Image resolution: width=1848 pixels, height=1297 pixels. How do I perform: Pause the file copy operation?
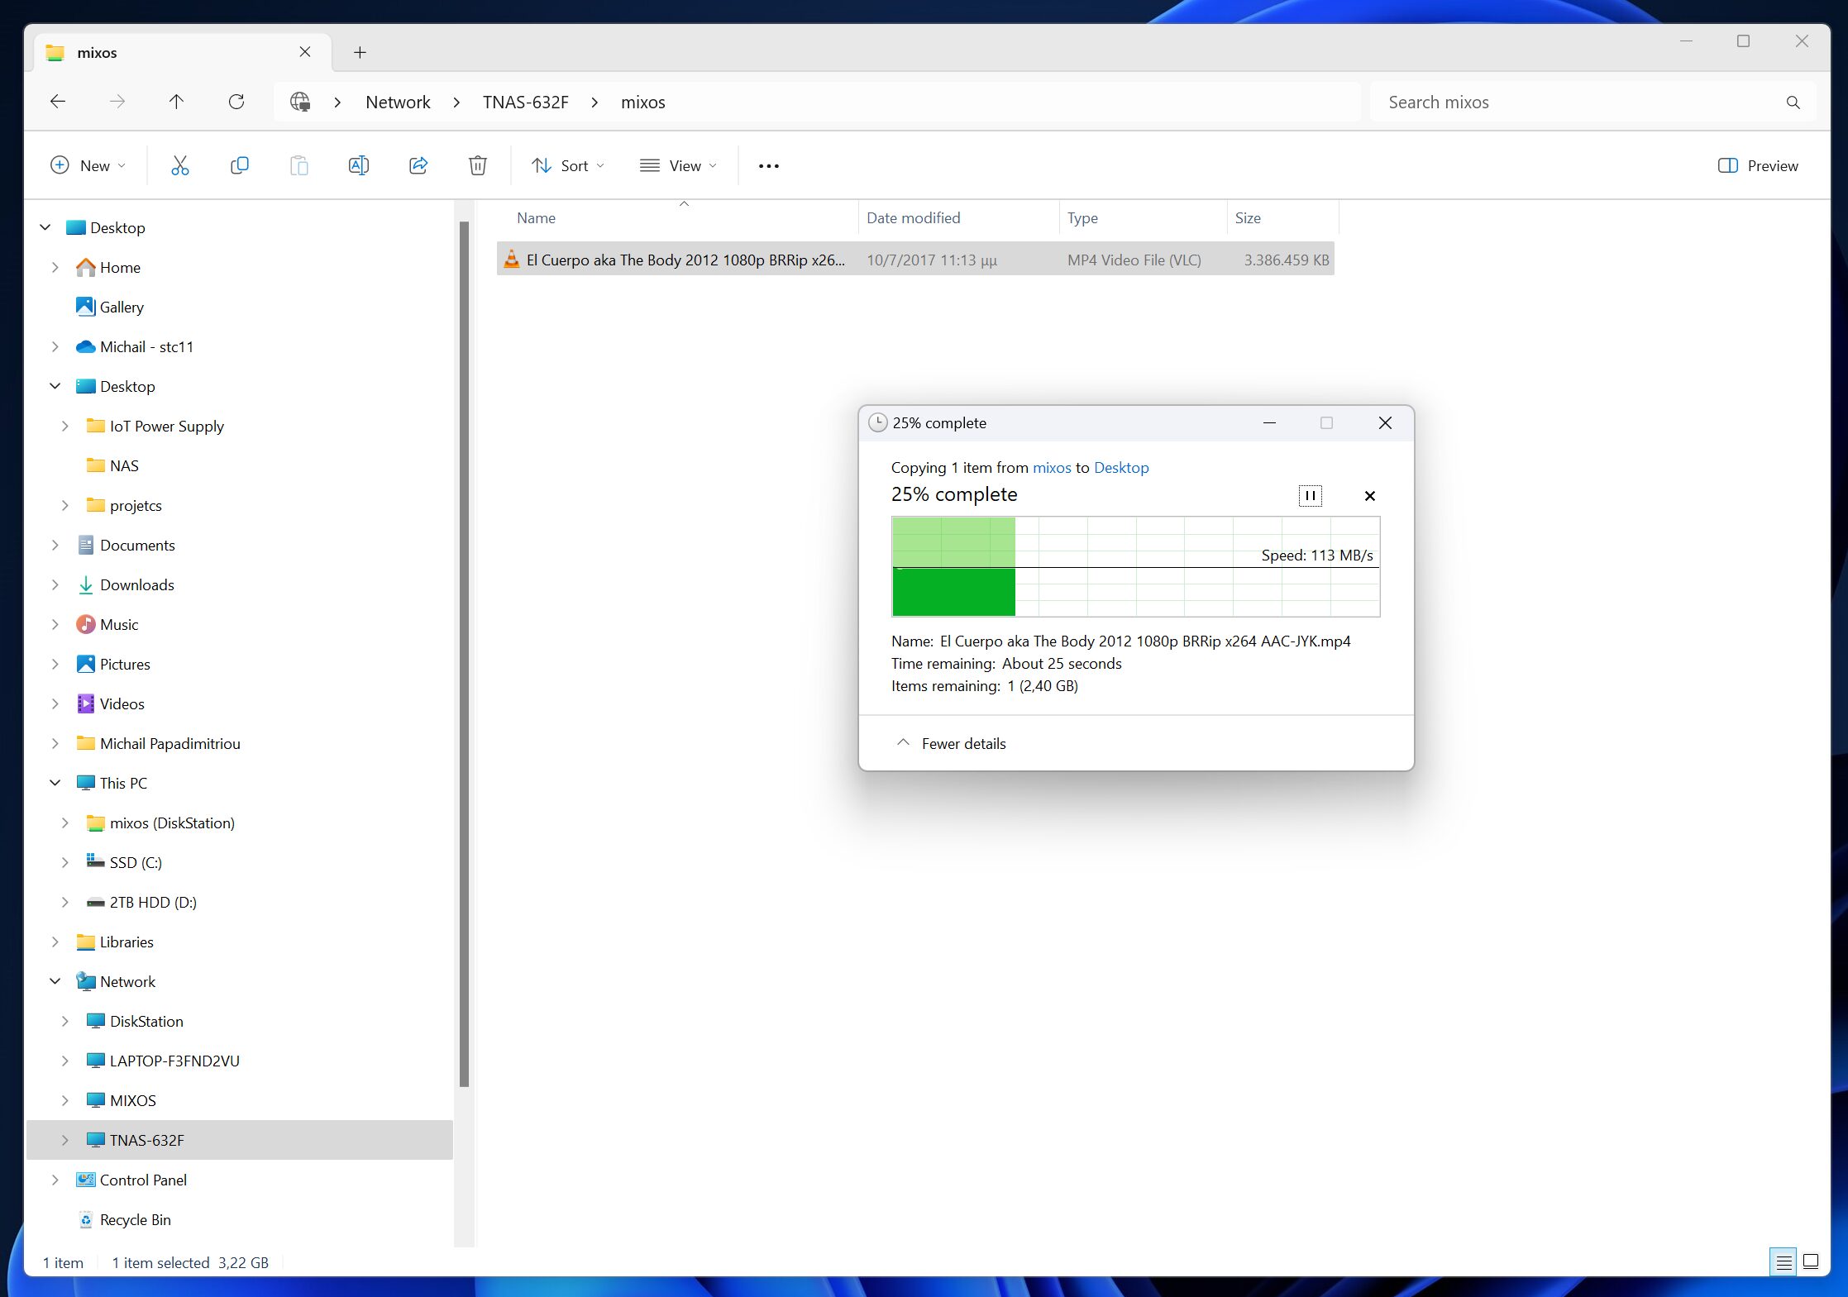(x=1310, y=495)
